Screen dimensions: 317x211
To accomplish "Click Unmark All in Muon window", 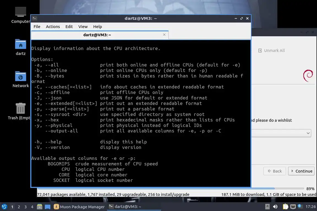I will tap(272, 51).
